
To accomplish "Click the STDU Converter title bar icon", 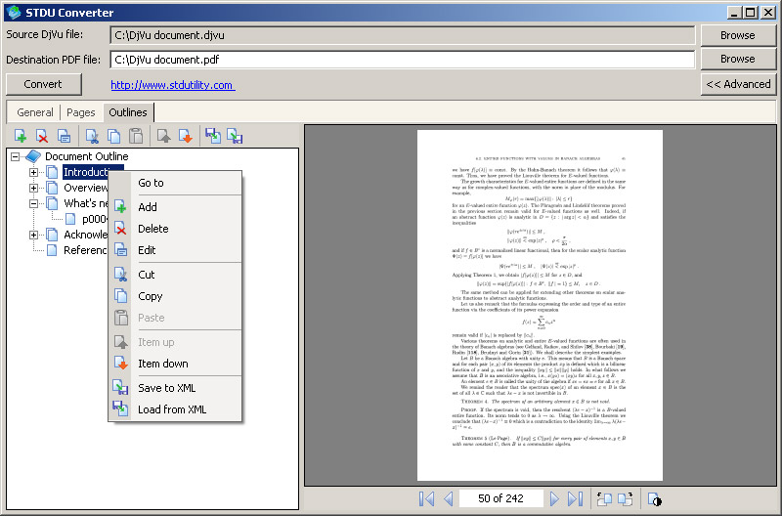I will 14,12.
